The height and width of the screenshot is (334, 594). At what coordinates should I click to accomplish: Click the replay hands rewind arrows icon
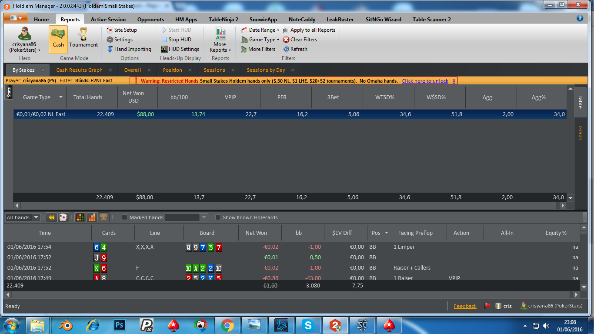pos(51,217)
